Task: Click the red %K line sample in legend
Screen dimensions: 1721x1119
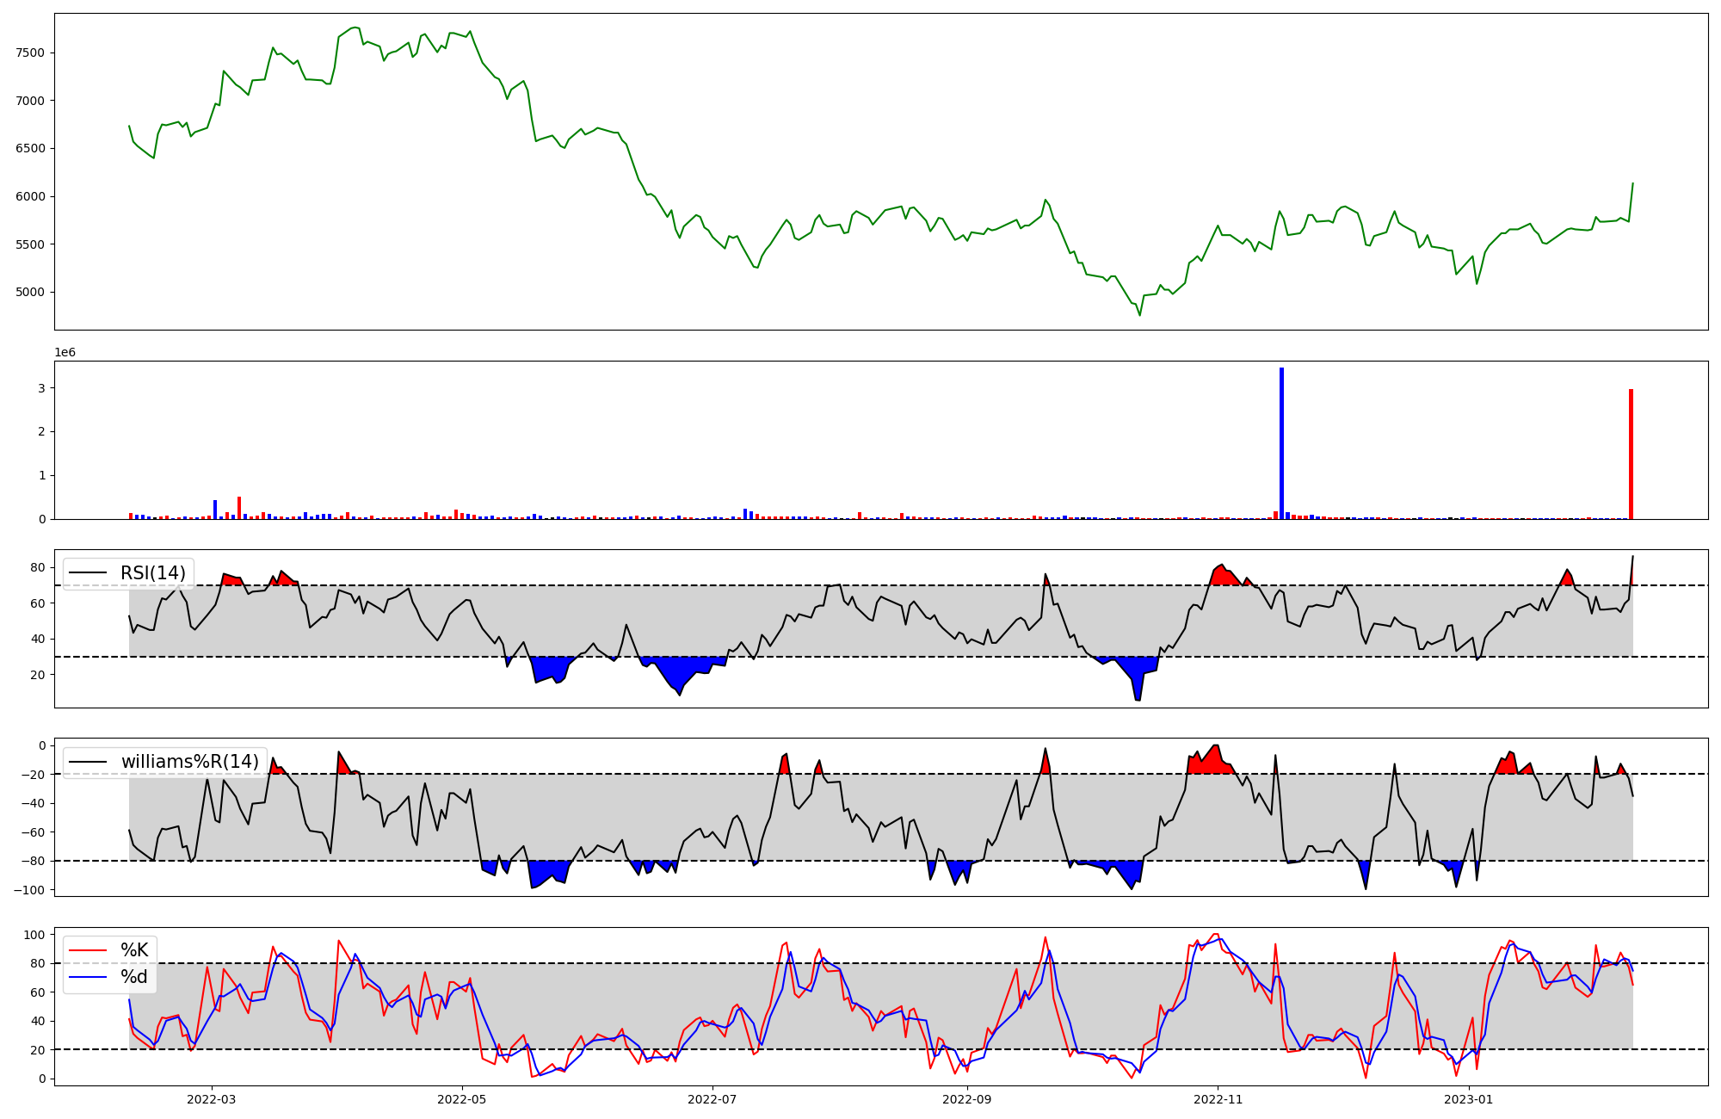Action: (88, 950)
